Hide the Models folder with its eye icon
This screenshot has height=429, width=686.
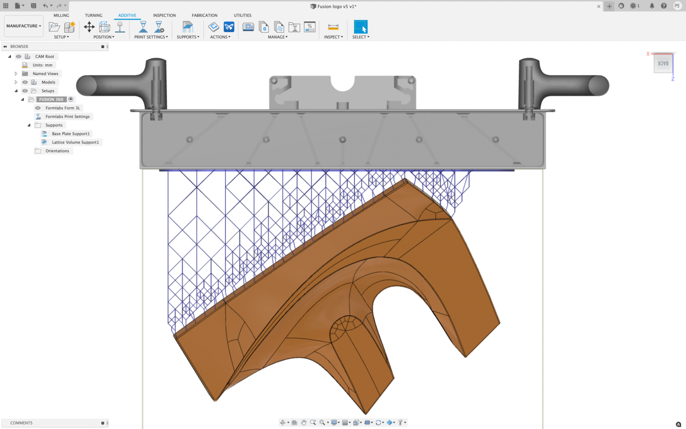[25, 82]
